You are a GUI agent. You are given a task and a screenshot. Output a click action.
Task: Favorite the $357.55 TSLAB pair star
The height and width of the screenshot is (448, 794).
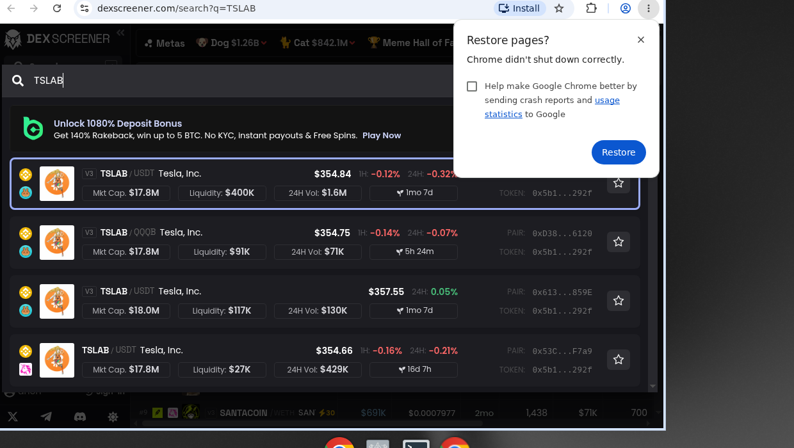click(619, 301)
